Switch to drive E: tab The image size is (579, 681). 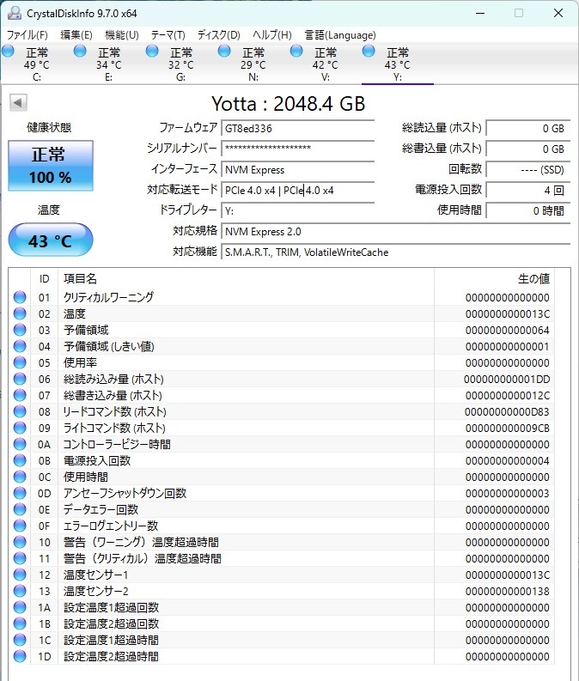click(108, 64)
